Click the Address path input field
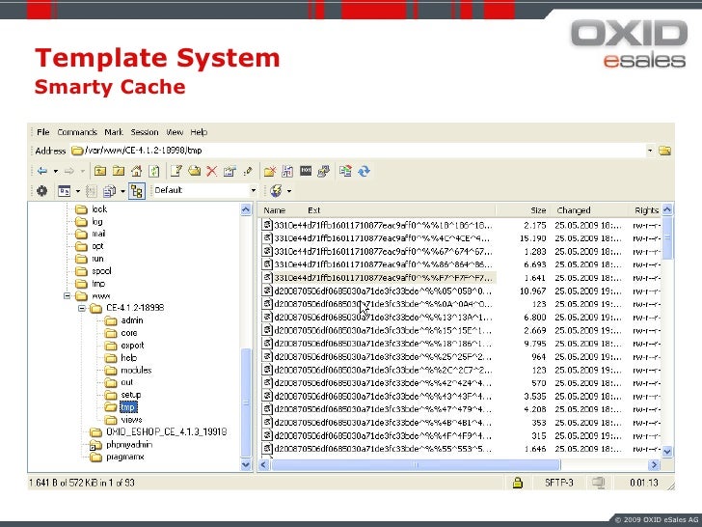 (x=357, y=151)
